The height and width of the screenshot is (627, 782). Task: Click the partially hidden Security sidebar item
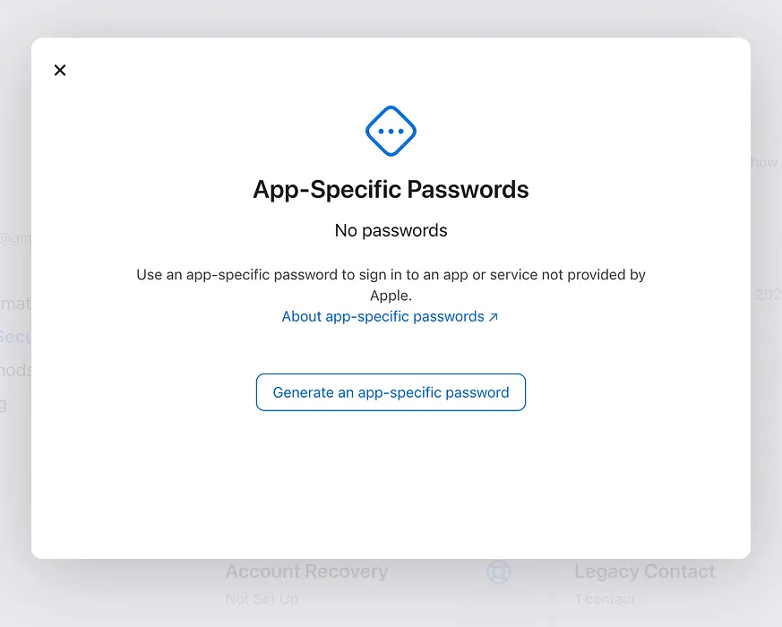click(15, 337)
